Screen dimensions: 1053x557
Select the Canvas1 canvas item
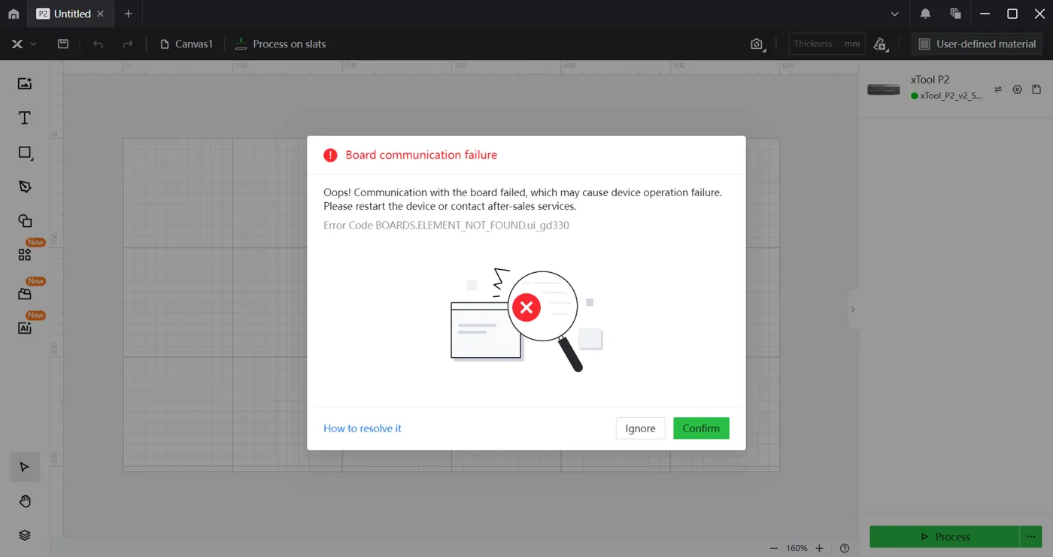click(x=187, y=44)
